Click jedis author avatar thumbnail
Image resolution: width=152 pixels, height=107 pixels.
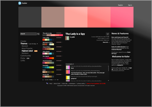click(67, 38)
